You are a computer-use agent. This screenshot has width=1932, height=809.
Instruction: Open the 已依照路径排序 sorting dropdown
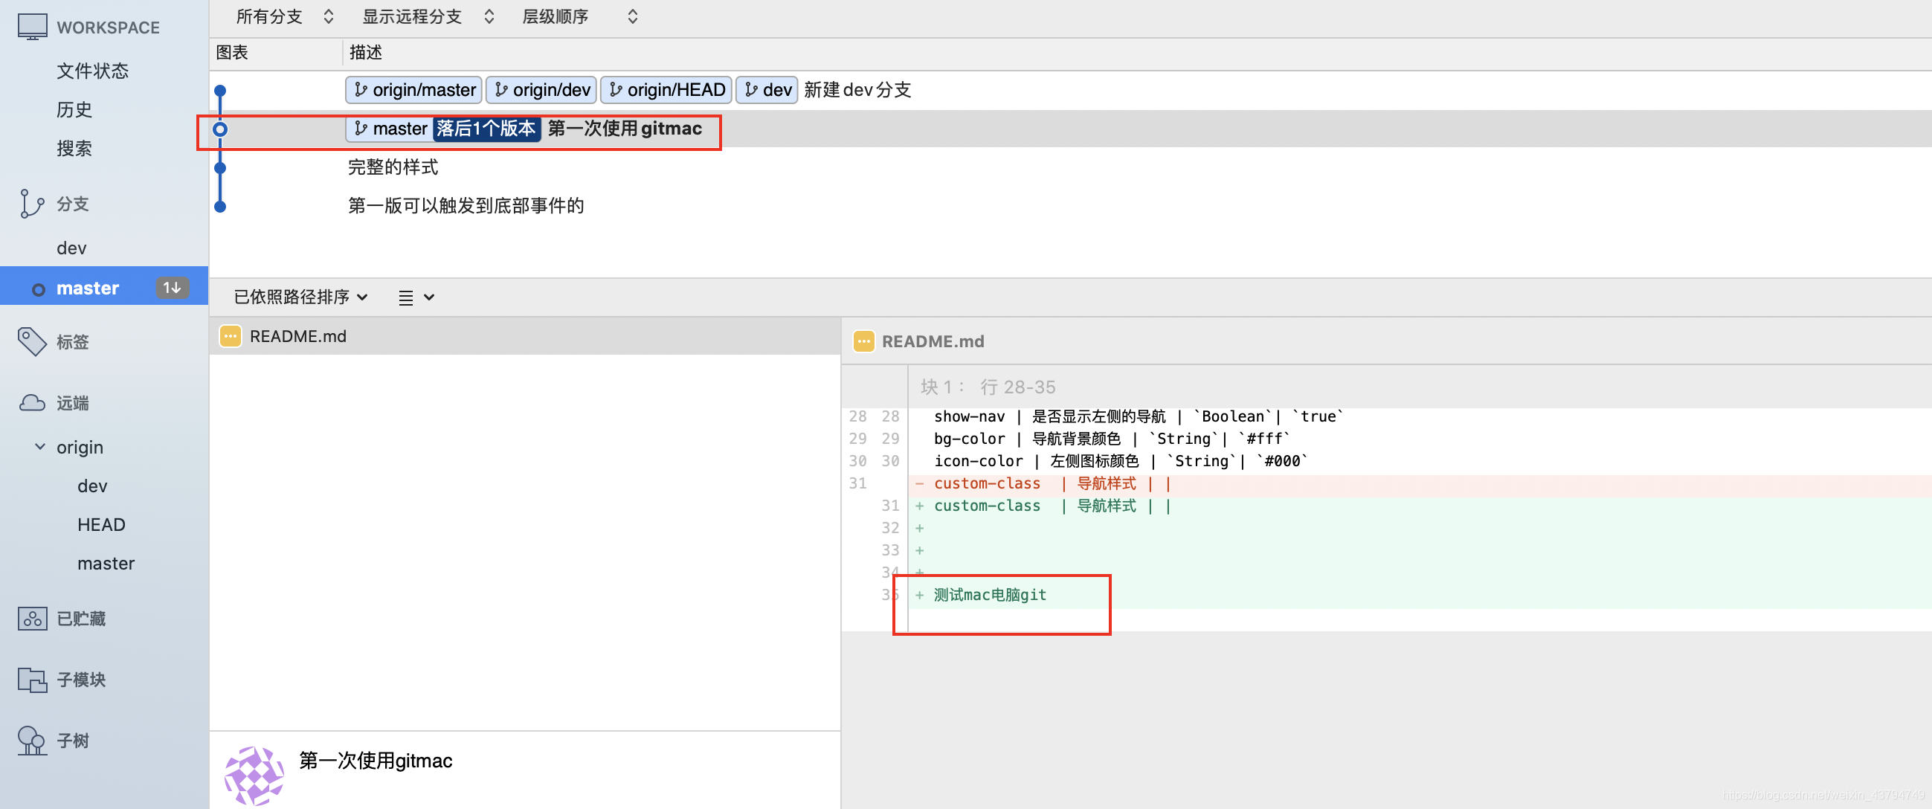(300, 297)
